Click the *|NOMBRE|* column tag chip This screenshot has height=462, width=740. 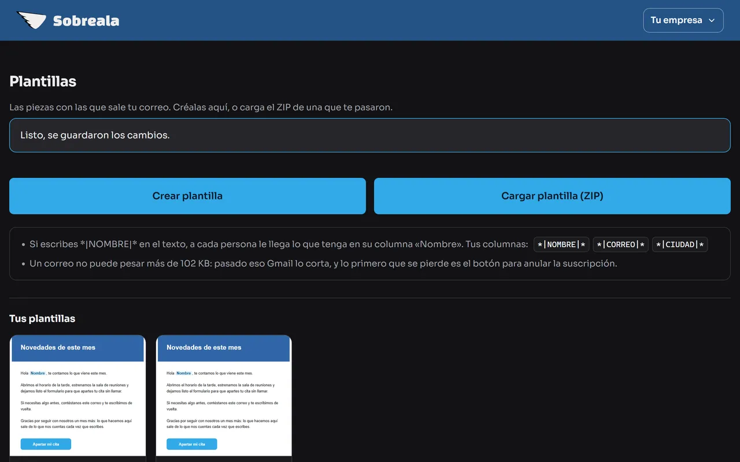click(x=561, y=244)
